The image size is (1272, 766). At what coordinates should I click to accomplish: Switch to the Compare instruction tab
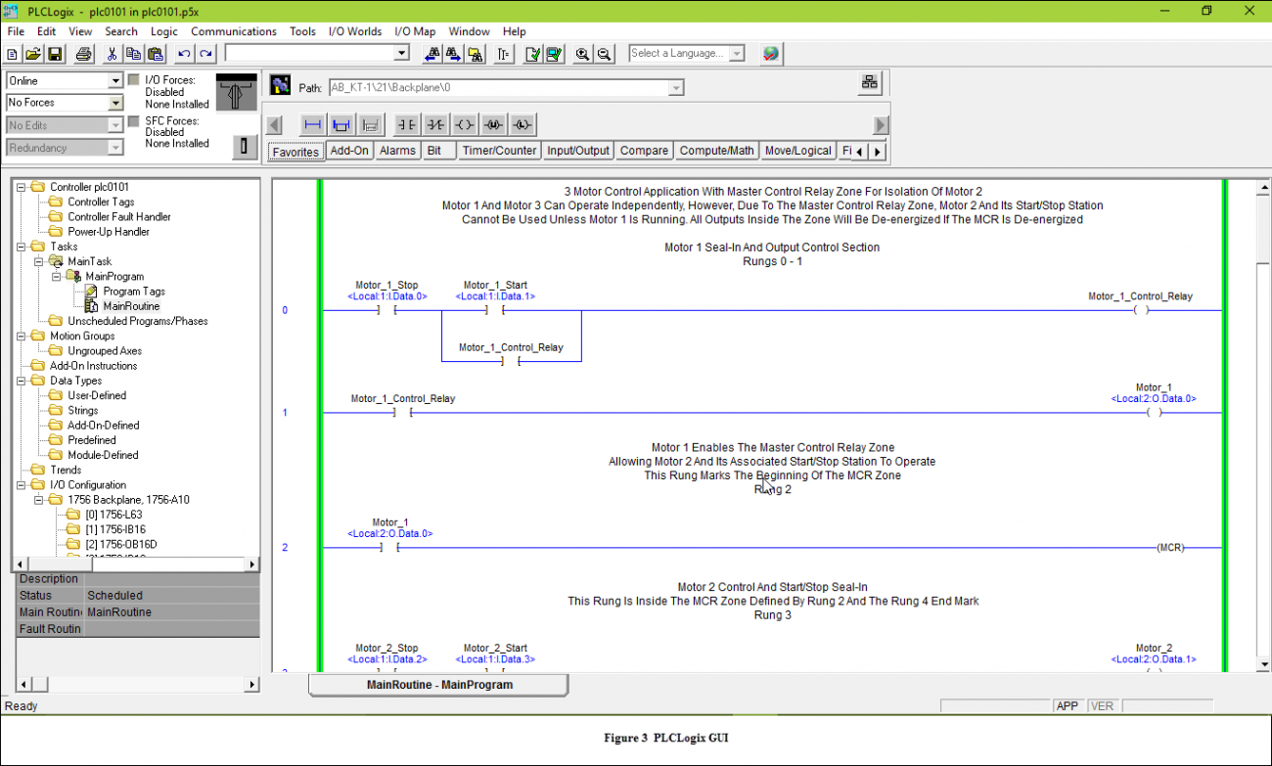click(x=644, y=151)
